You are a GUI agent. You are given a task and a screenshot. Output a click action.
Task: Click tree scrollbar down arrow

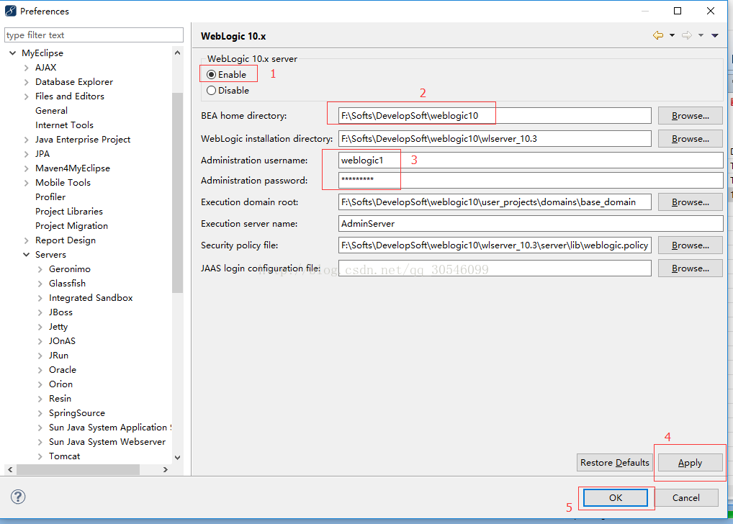coord(178,458)
